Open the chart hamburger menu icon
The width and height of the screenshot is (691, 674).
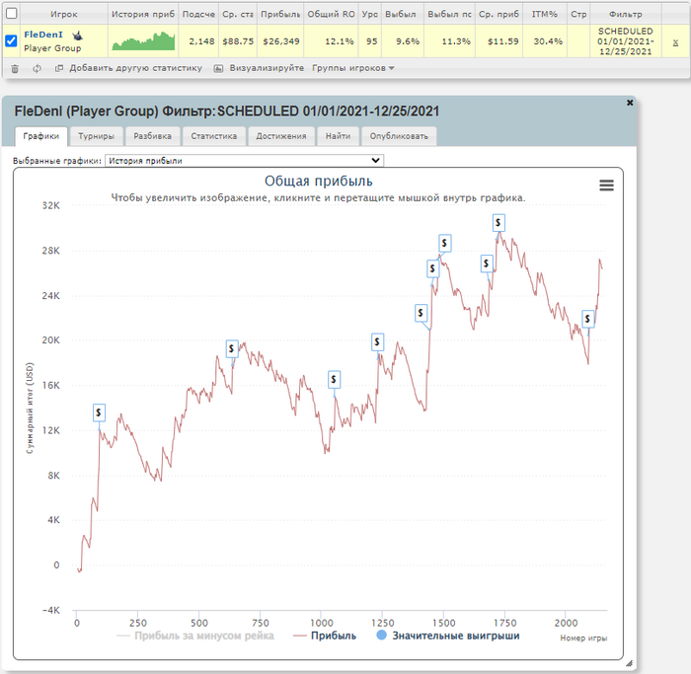(x=606, y=185)
